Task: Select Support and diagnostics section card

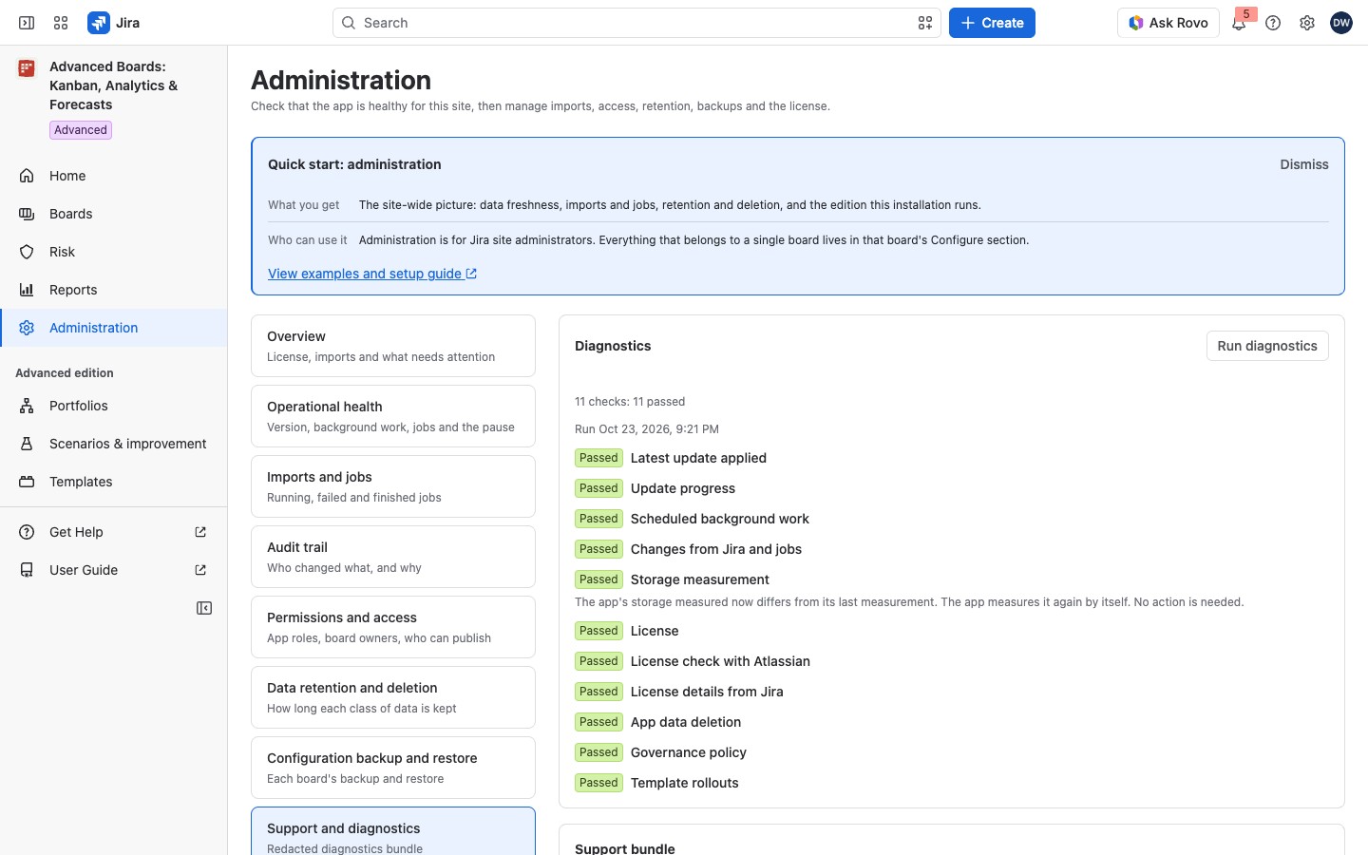Action: pyautogui.click(x=393, y=832)
